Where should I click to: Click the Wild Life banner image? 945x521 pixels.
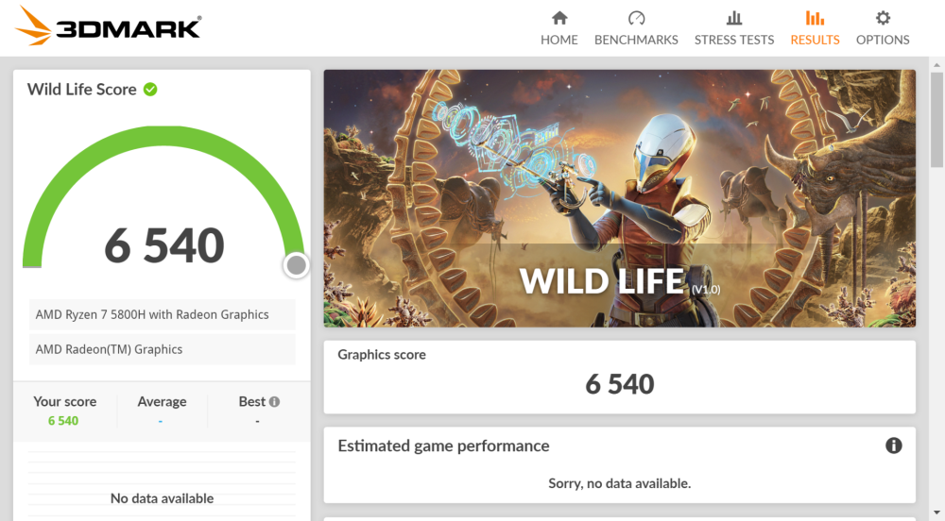coord(619,198)
